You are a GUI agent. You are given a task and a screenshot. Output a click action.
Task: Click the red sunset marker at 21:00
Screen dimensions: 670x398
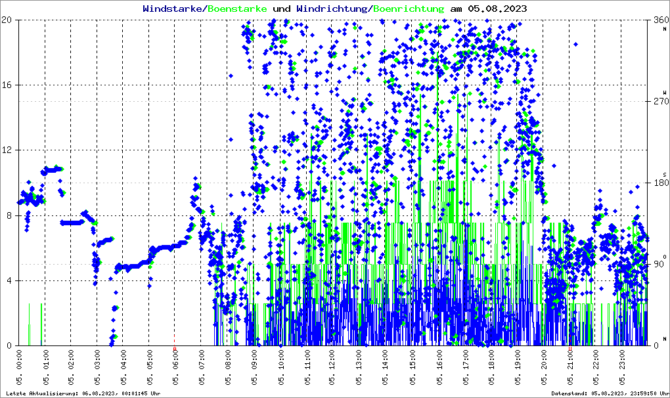tap(570, 349)
